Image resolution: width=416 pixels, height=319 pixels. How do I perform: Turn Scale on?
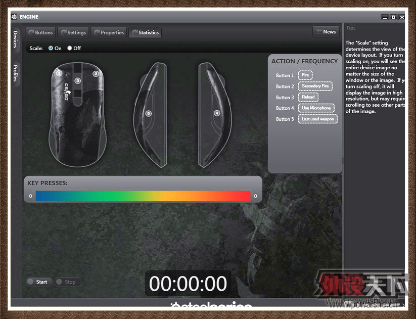[x=51, y=48]
